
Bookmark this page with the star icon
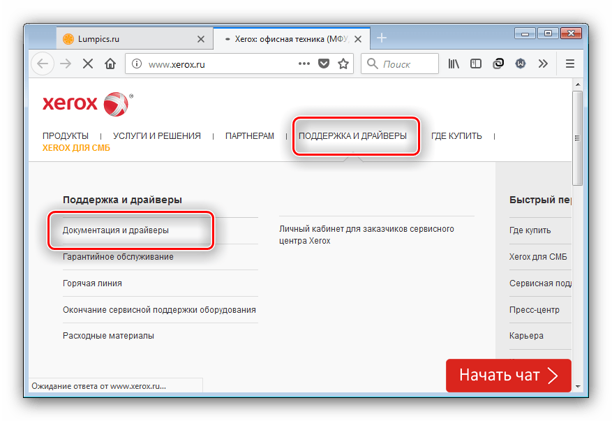click(343, 64)
